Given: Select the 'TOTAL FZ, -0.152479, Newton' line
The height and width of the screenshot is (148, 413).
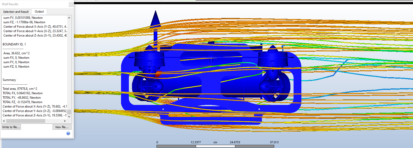Looking at the screenshot, I should (x=22, y=102).
